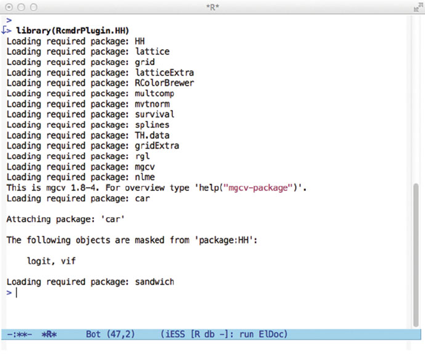Click "run" process status in mode line

pos(246,335)
